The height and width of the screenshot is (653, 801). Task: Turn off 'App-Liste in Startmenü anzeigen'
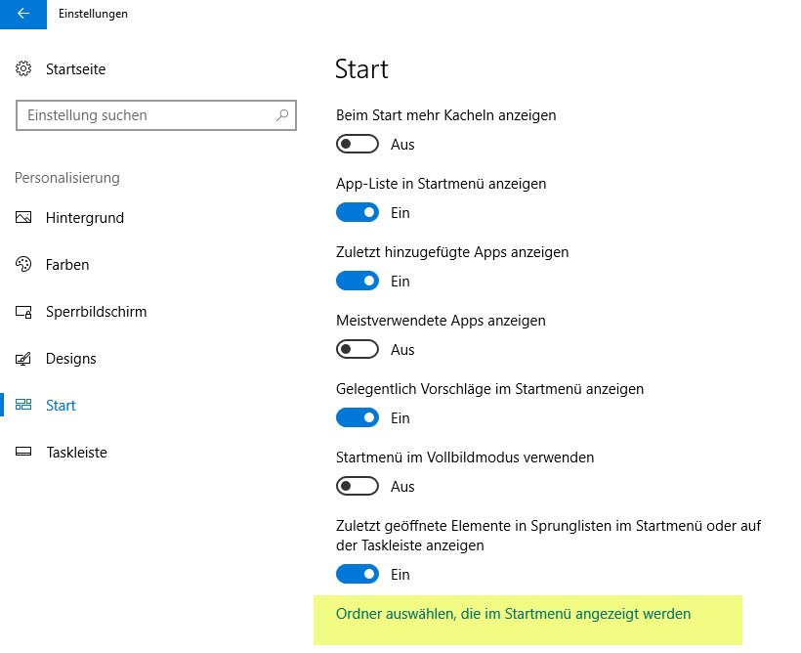point(358,213)
